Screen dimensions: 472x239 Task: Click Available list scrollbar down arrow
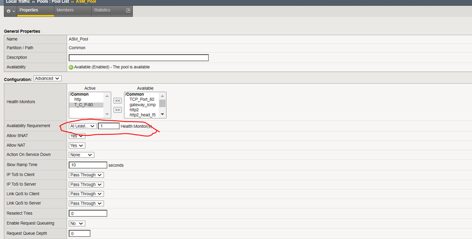[x=162, y=115]
